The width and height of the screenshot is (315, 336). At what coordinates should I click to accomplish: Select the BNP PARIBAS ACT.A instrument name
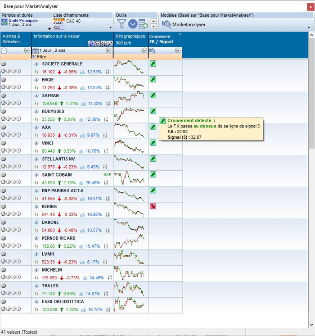63,191
